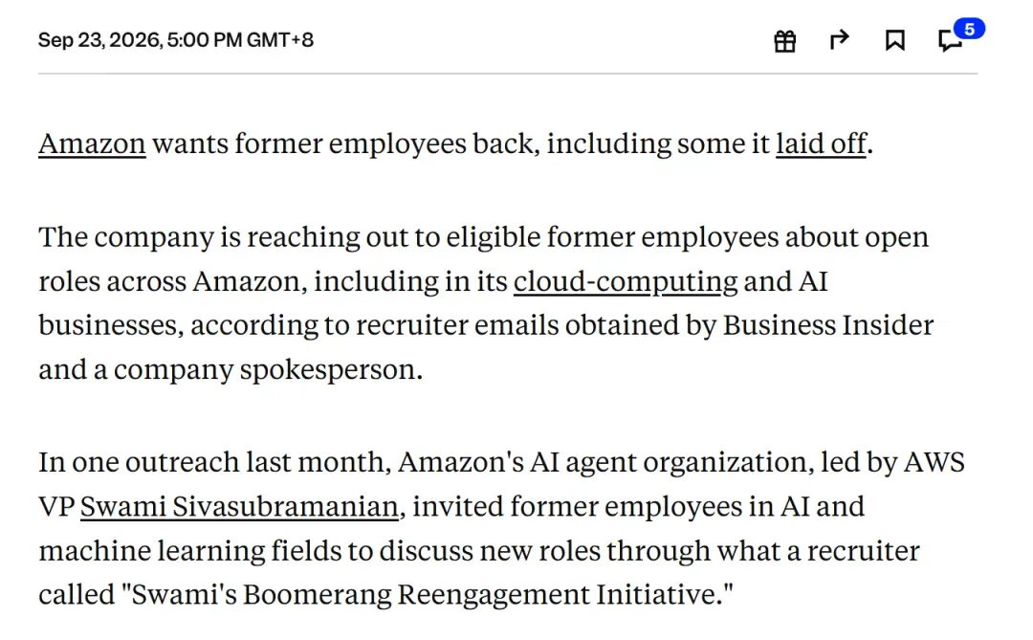Visit the Swami Sivasubramanian link
The width and height of the screenshot is (1033, 640).
click(x=239, y=507)
